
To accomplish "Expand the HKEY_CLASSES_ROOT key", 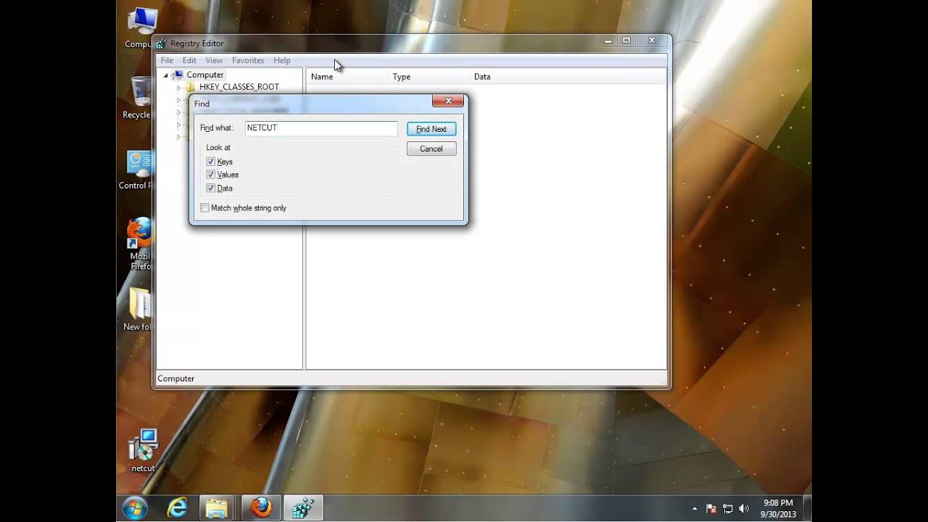I will click(178, 87).
